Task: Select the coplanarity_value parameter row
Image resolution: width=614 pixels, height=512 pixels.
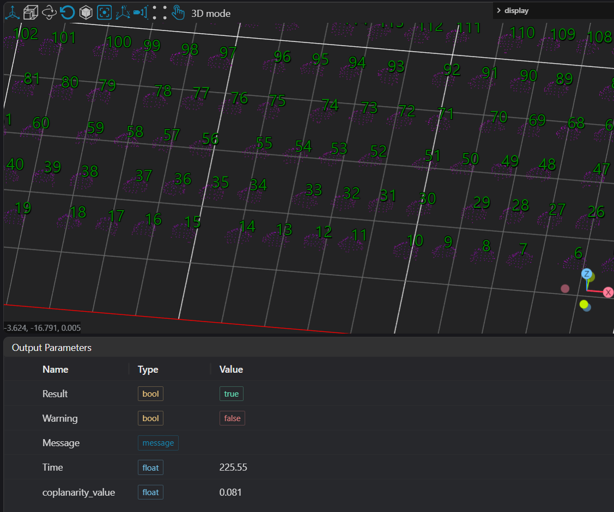Action: pos(79,492)
